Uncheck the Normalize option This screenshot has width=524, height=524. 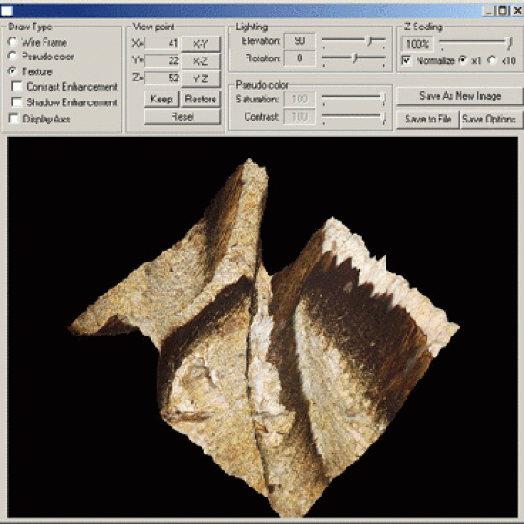tap(406, 60)
